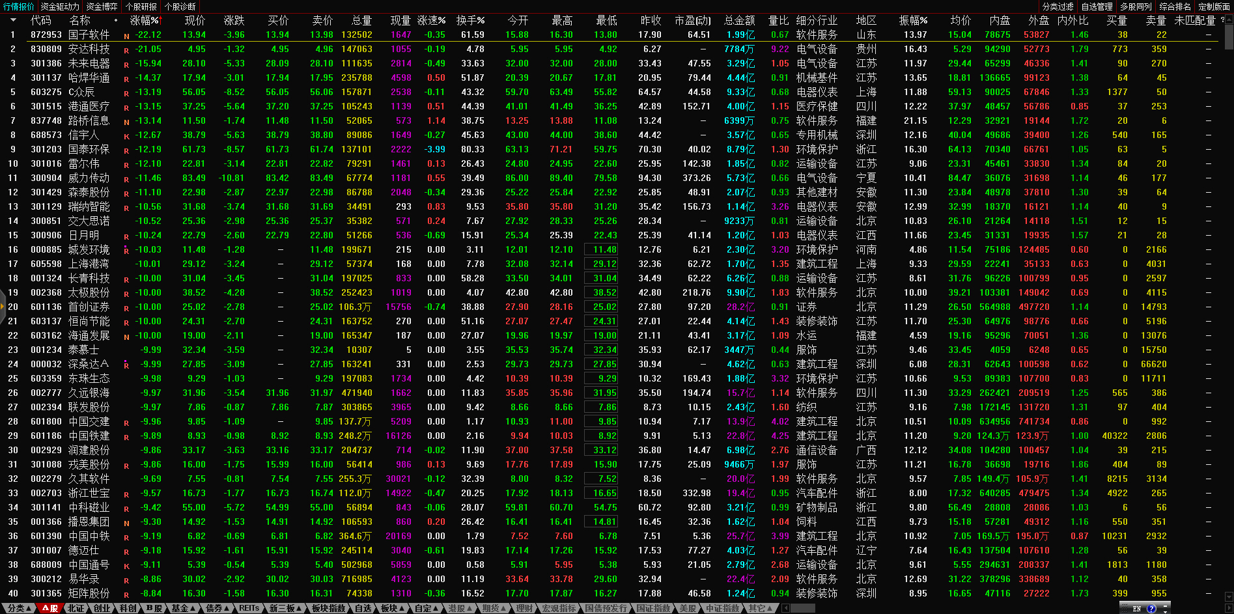Click the blue help question mark icon

[x=1151, y=609]
